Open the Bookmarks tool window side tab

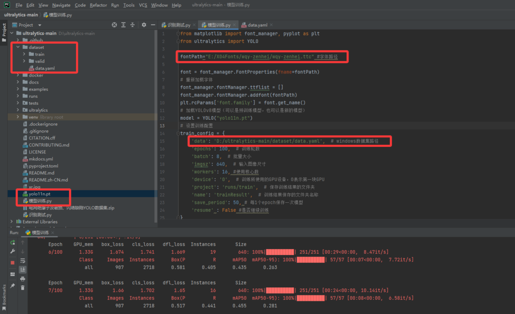(x=4, y=297)
